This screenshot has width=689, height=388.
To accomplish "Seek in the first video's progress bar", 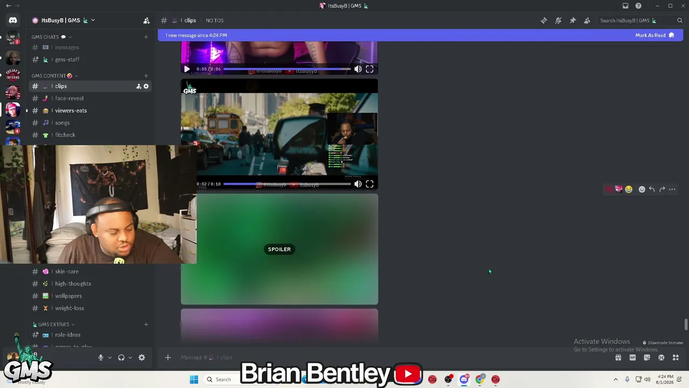I will (287, 69).
